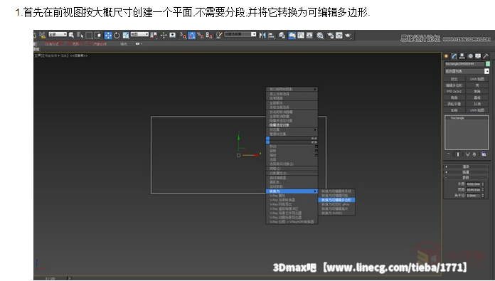The width and height of the screenshot is (495, 281).
Task: Open the reference coordinate system dropdown
Action: tap(139, 34)
